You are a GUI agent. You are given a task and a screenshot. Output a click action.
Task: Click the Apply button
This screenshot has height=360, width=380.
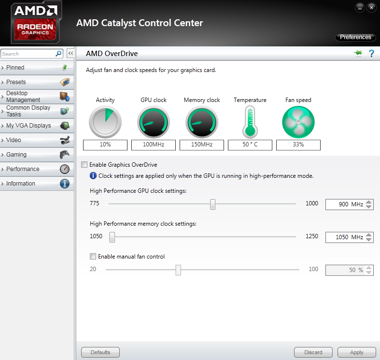(x=356, y=352)
